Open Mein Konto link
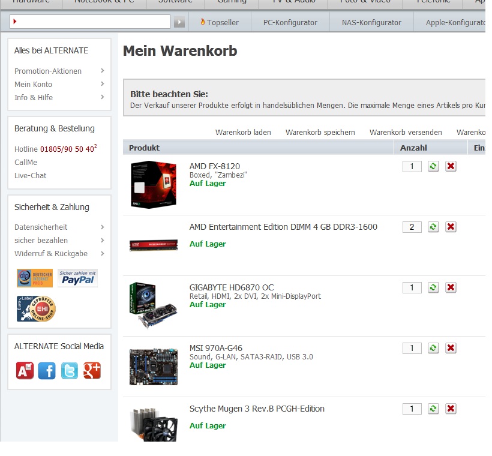 (x=33, y=85)
